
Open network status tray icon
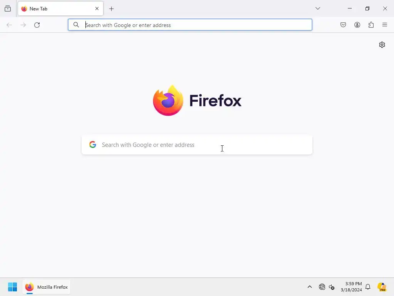click(x=322, y=287)
